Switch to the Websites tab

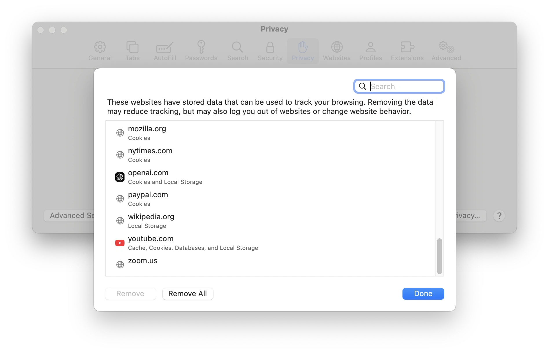336,51
